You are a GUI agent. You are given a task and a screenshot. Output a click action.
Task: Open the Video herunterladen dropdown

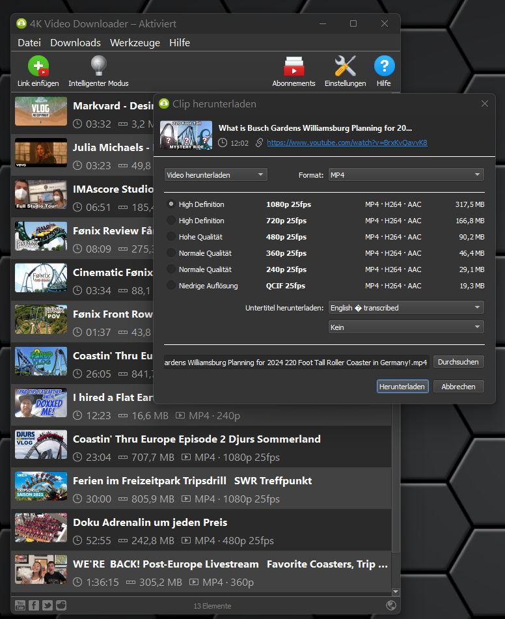click(x=215, y=174)
